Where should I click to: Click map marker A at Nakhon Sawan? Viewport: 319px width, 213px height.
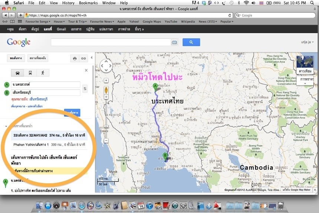(155, 87)
